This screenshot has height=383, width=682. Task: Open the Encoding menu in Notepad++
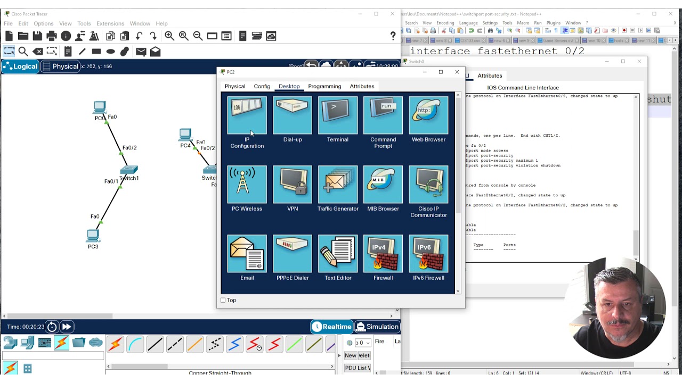(x=445, y=23)
